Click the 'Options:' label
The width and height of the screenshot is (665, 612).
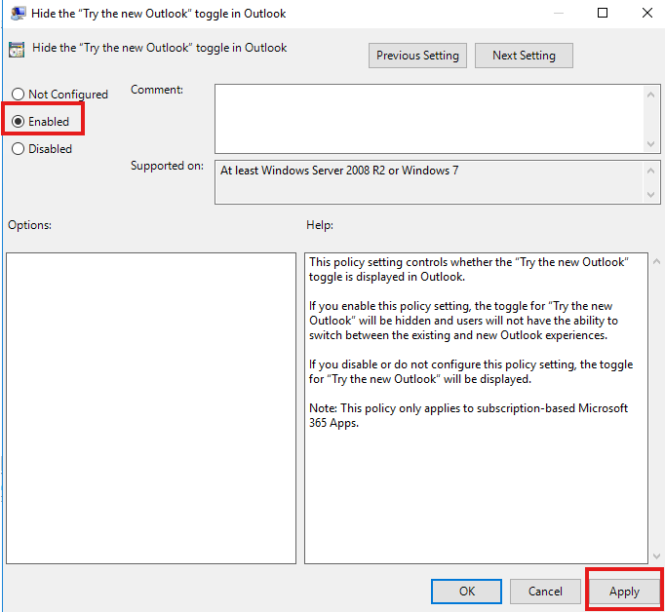[x=29, y=225]
